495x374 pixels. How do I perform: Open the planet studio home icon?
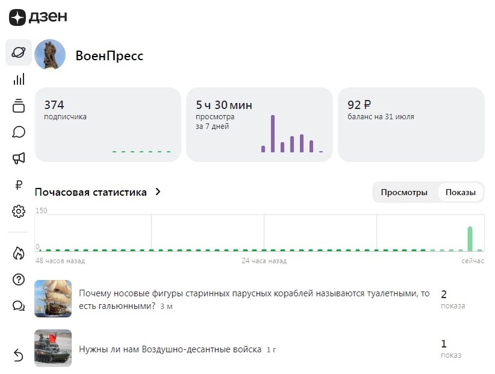click(19, 52)
